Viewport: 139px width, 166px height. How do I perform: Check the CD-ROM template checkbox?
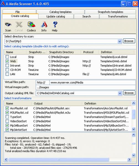pyautogui.click(x=7, y=70)
